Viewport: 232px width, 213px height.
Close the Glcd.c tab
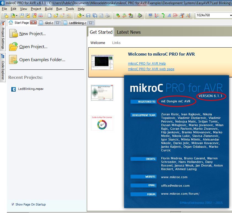coord(58,23)
